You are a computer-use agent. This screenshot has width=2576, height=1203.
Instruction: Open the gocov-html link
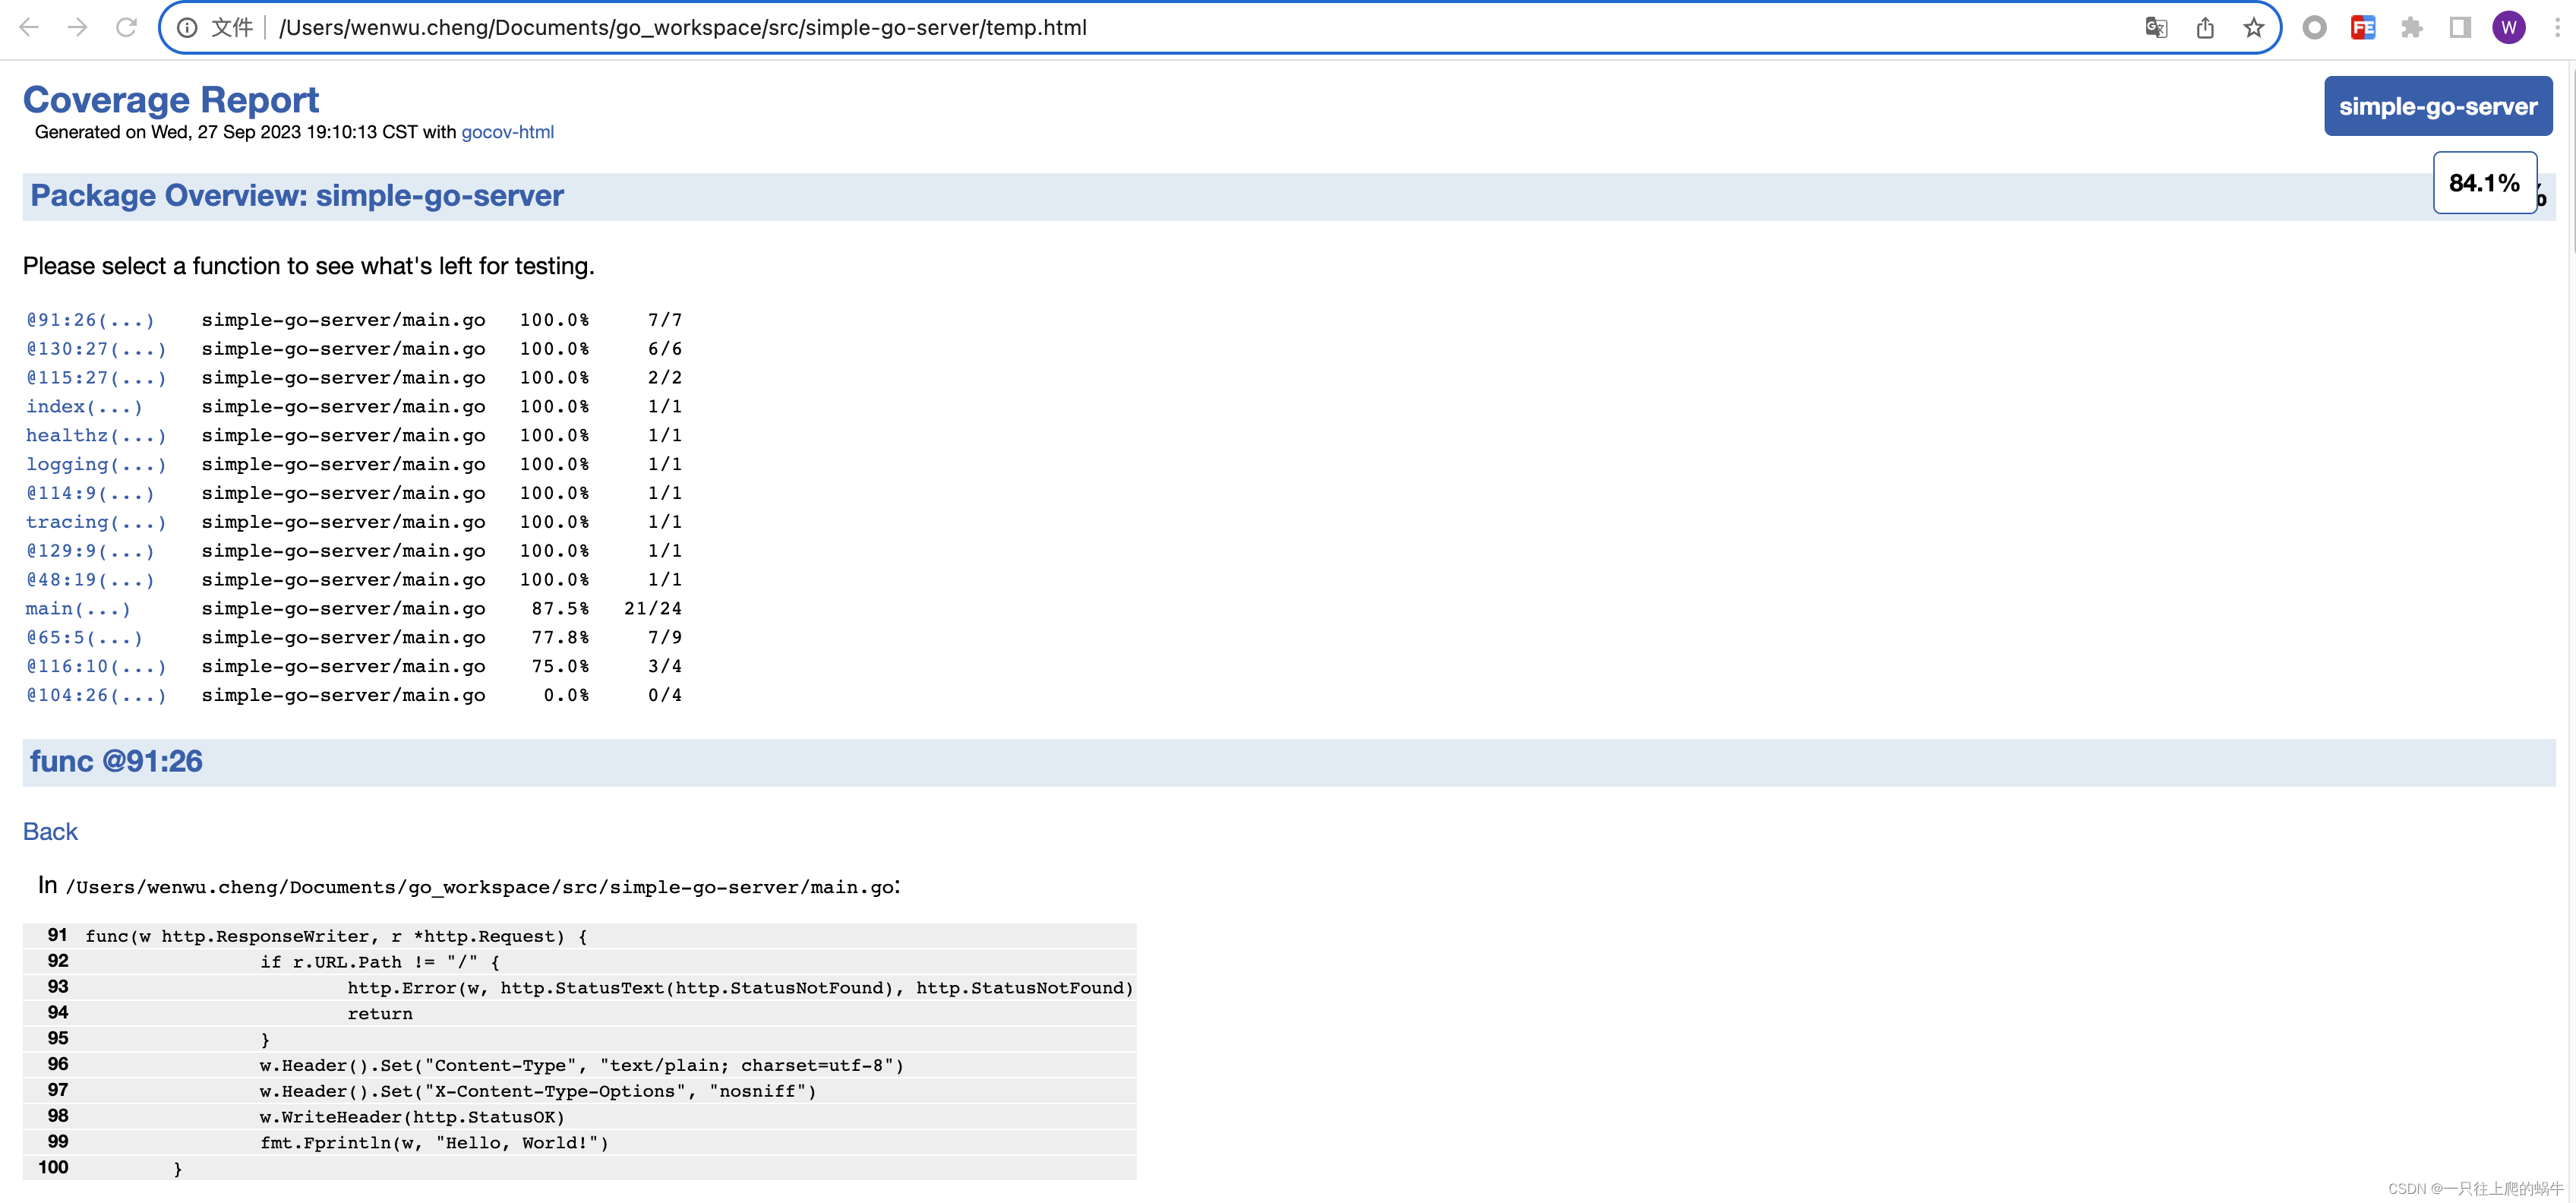(507, 131)
